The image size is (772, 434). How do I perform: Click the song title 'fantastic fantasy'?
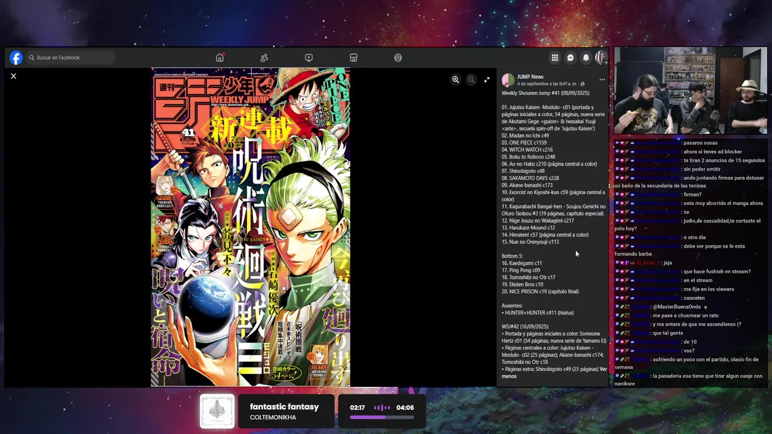click(x=284, y=407)
